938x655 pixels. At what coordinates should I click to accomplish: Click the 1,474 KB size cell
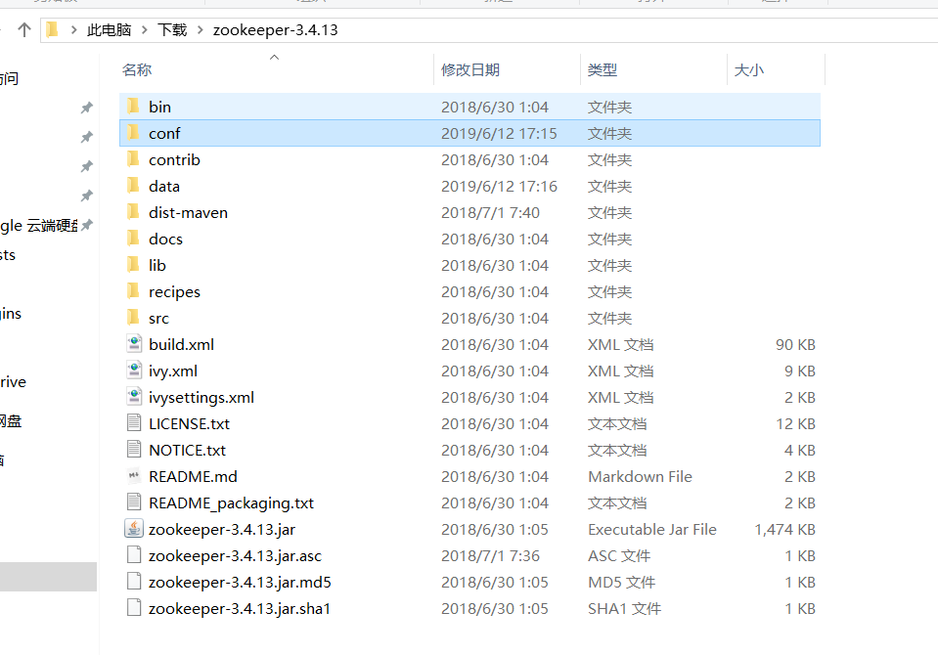pos(784,530)
